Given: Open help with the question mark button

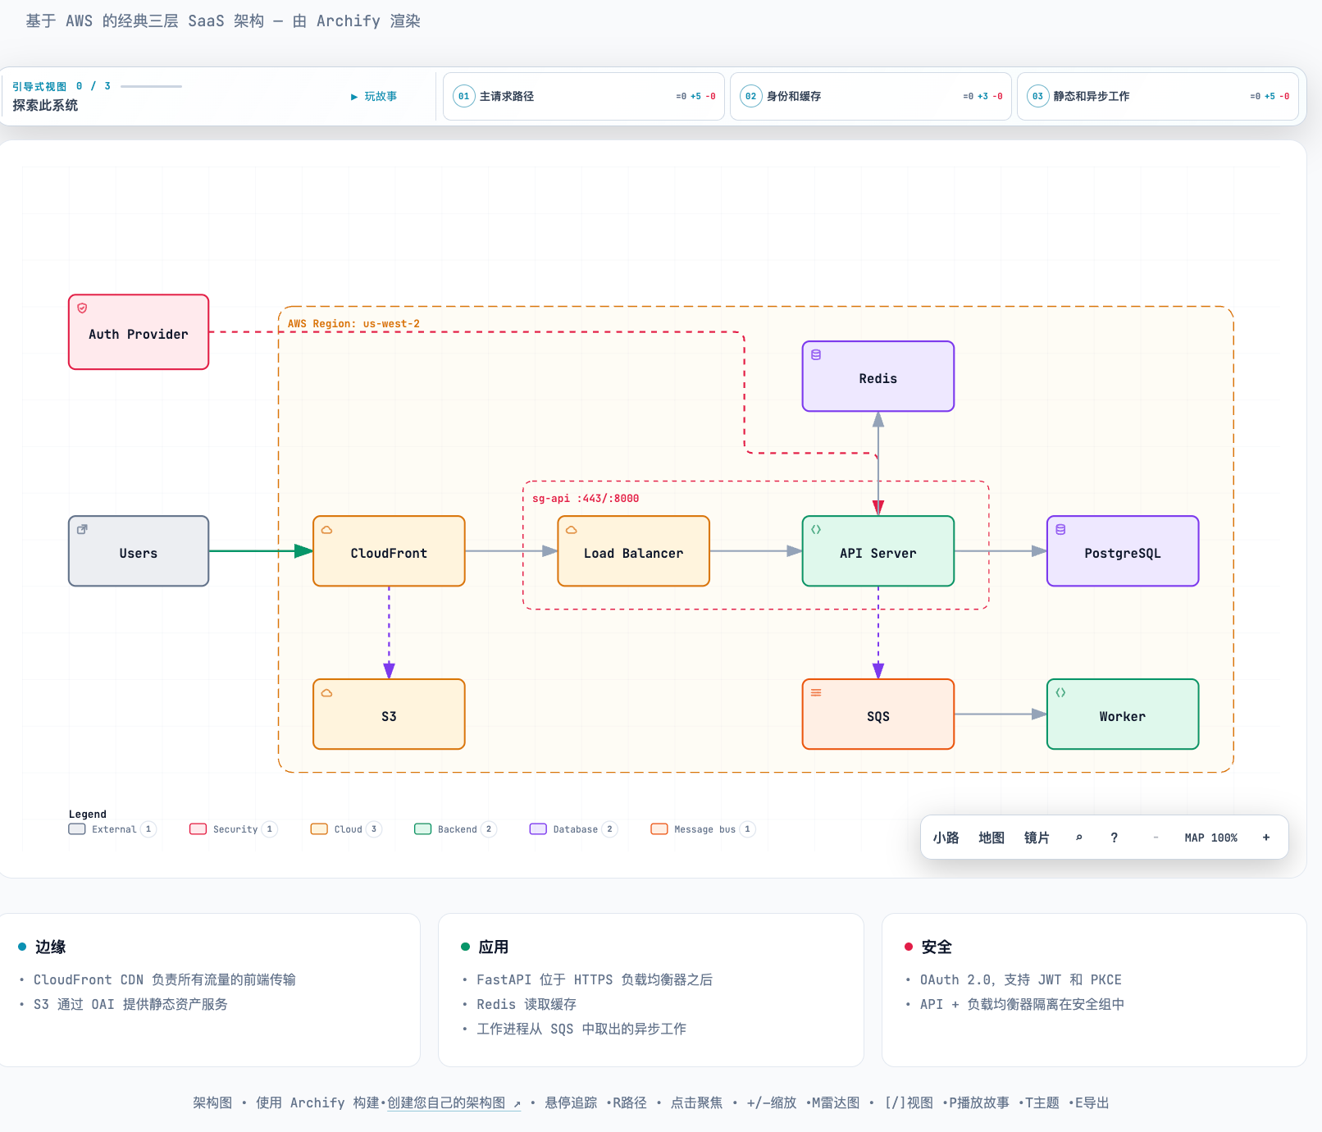Looking at the screenshot, I should (1114, 838).
